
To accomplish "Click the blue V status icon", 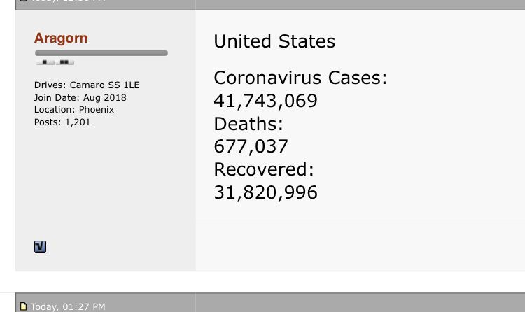I will click(x=40, y=246).
